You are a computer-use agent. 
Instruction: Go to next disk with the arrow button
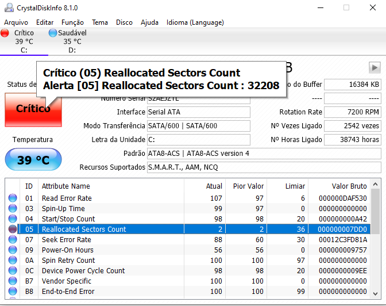375,67
